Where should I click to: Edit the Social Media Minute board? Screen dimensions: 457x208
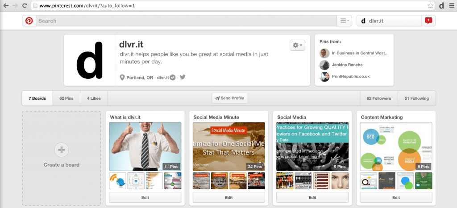click(229, 197)
